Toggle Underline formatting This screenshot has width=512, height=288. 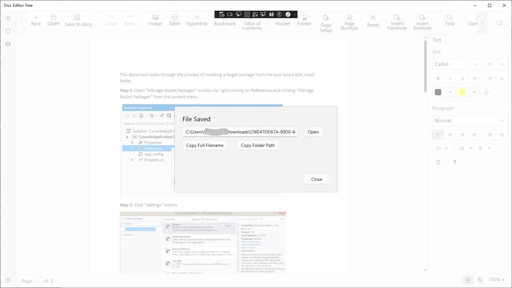pos(462,78)
